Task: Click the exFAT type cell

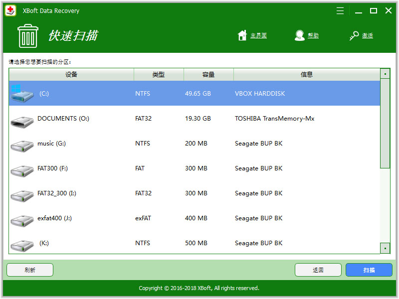Action: point(143,218)
